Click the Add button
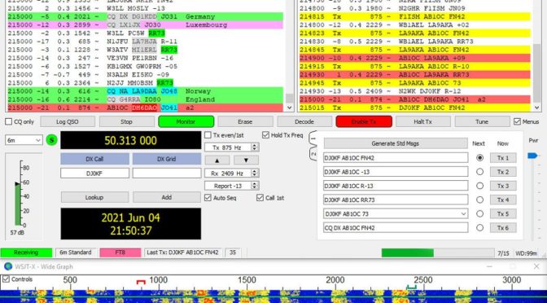547x303 pixels. tap(166, 197)
